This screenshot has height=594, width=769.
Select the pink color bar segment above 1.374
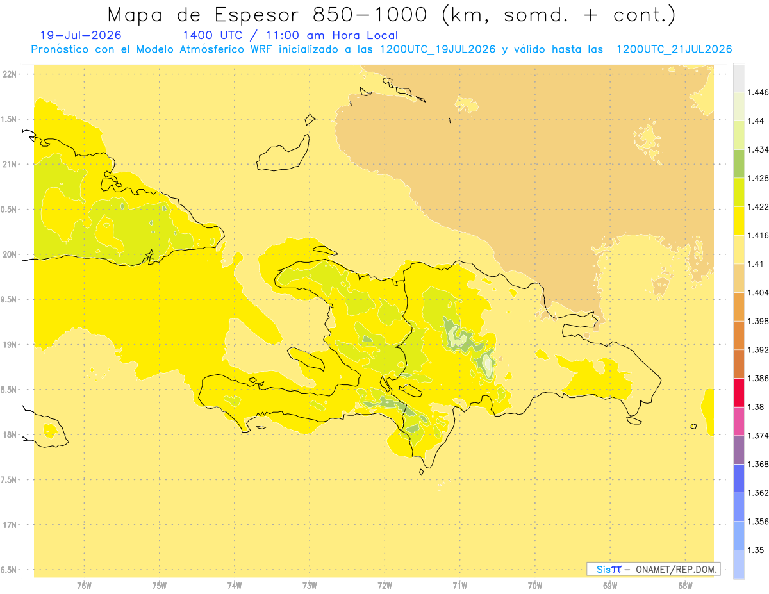[739, 421]
